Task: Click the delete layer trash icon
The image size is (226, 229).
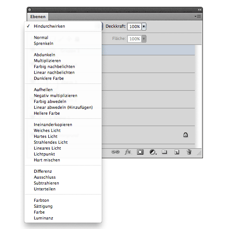Action: [x=189, y=152]
